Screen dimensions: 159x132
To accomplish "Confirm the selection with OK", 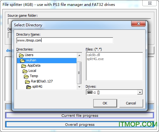I will [105, 103].
